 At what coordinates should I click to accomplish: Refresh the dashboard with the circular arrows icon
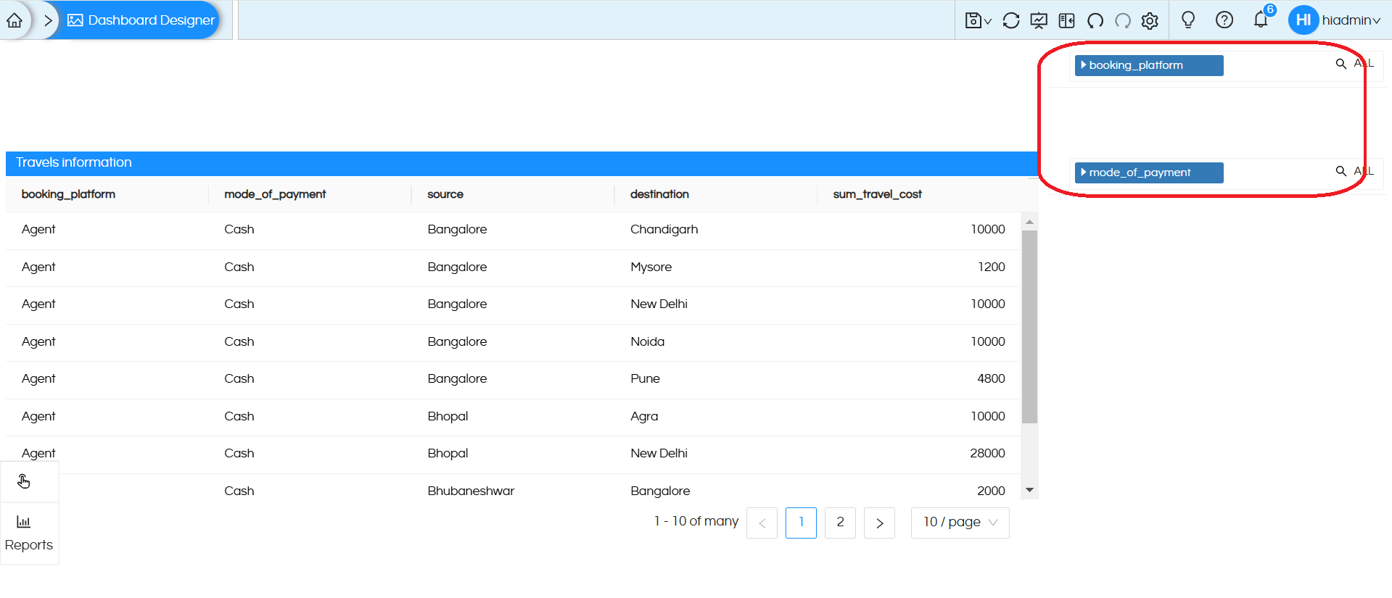pos(1011,20)
